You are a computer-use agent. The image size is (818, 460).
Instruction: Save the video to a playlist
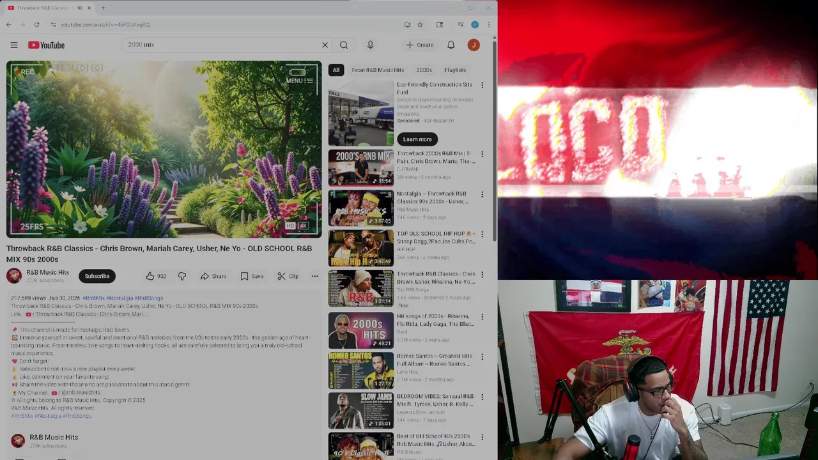[x=252, y=276]
